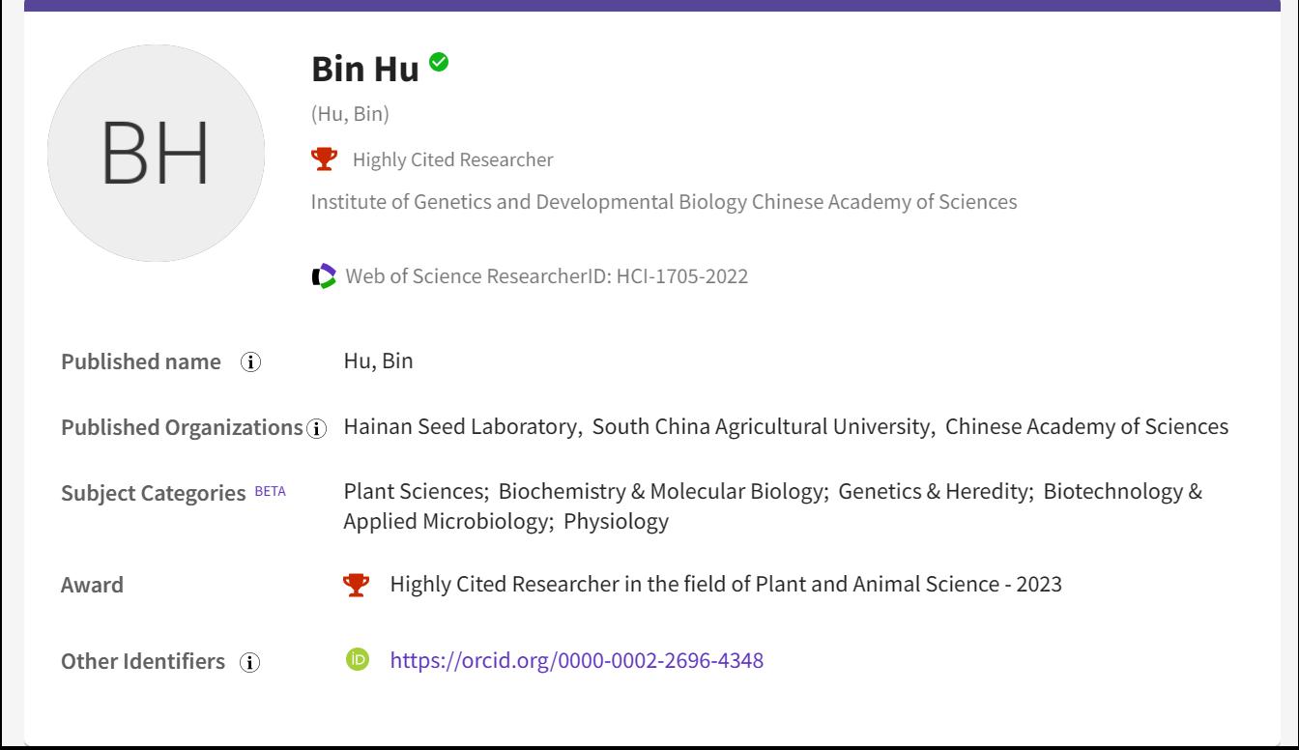Click South China Agricultural University

761,426
